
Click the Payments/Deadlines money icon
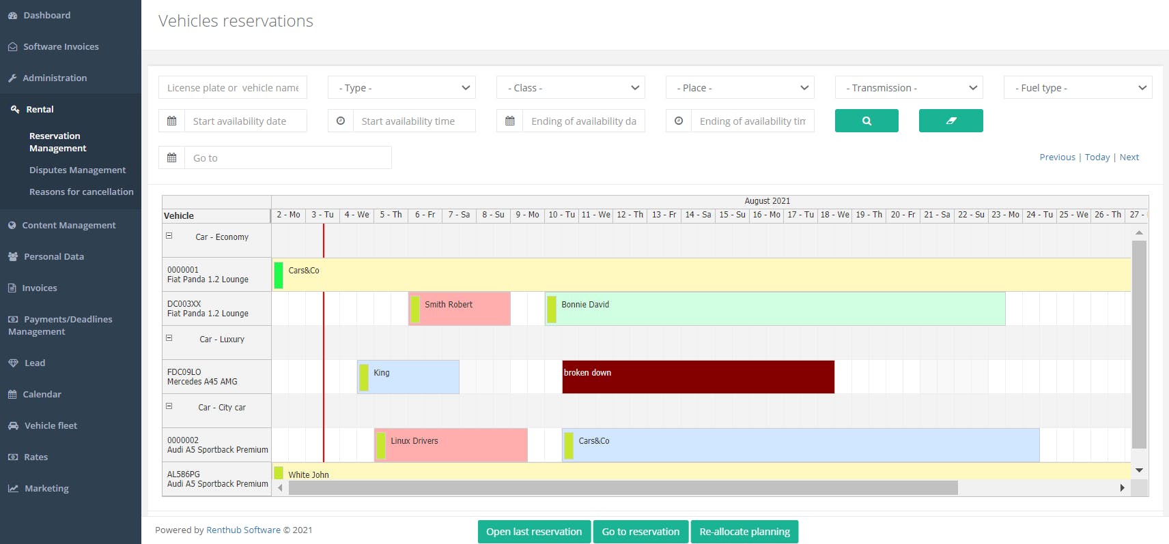point(13,320)
